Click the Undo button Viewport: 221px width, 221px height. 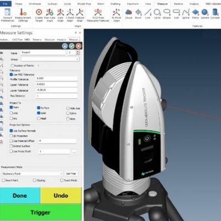click(61, 196)
